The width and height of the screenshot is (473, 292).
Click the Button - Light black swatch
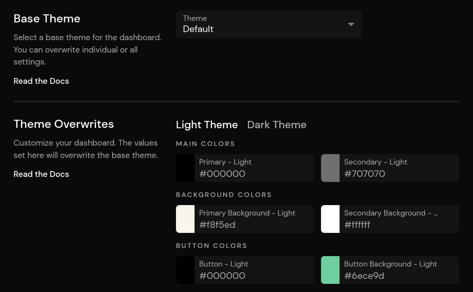[185, 270]
